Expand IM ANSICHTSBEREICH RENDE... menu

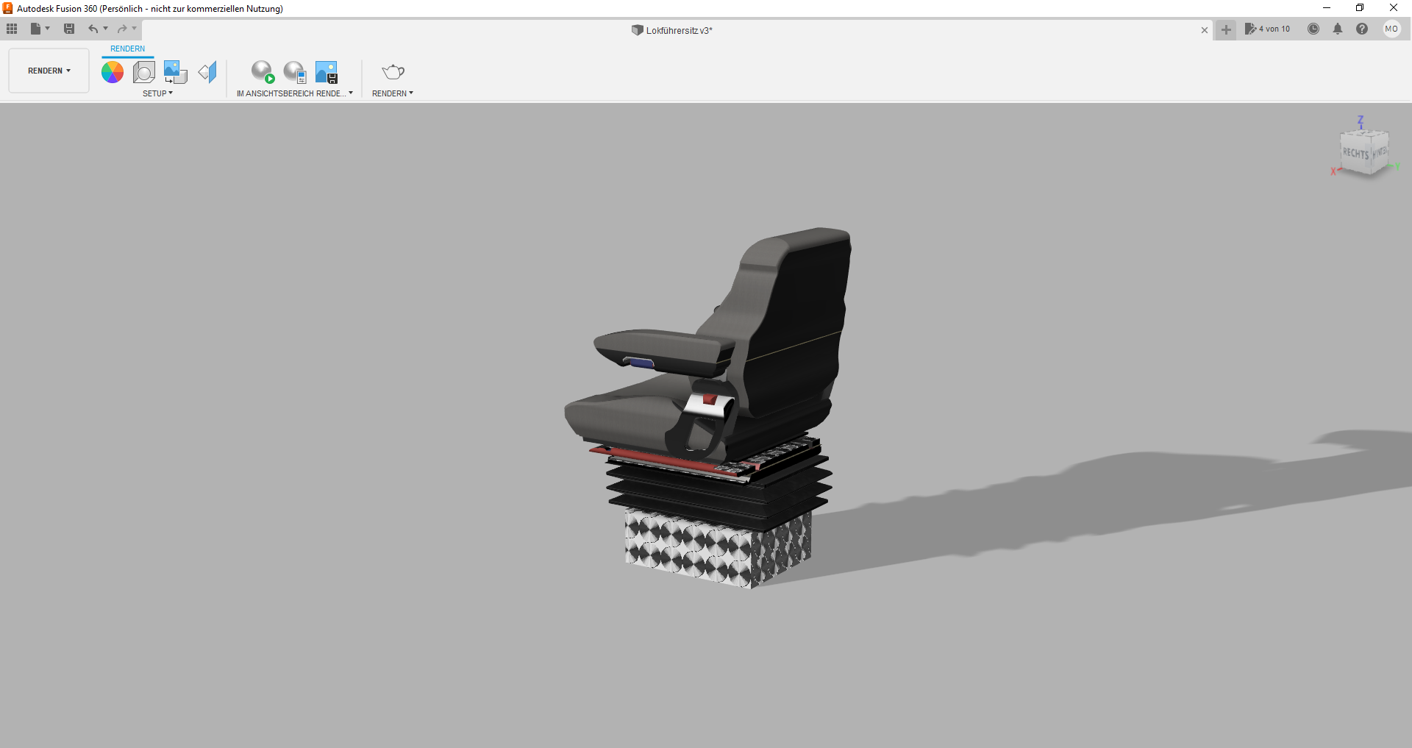[x=294, y=93]
